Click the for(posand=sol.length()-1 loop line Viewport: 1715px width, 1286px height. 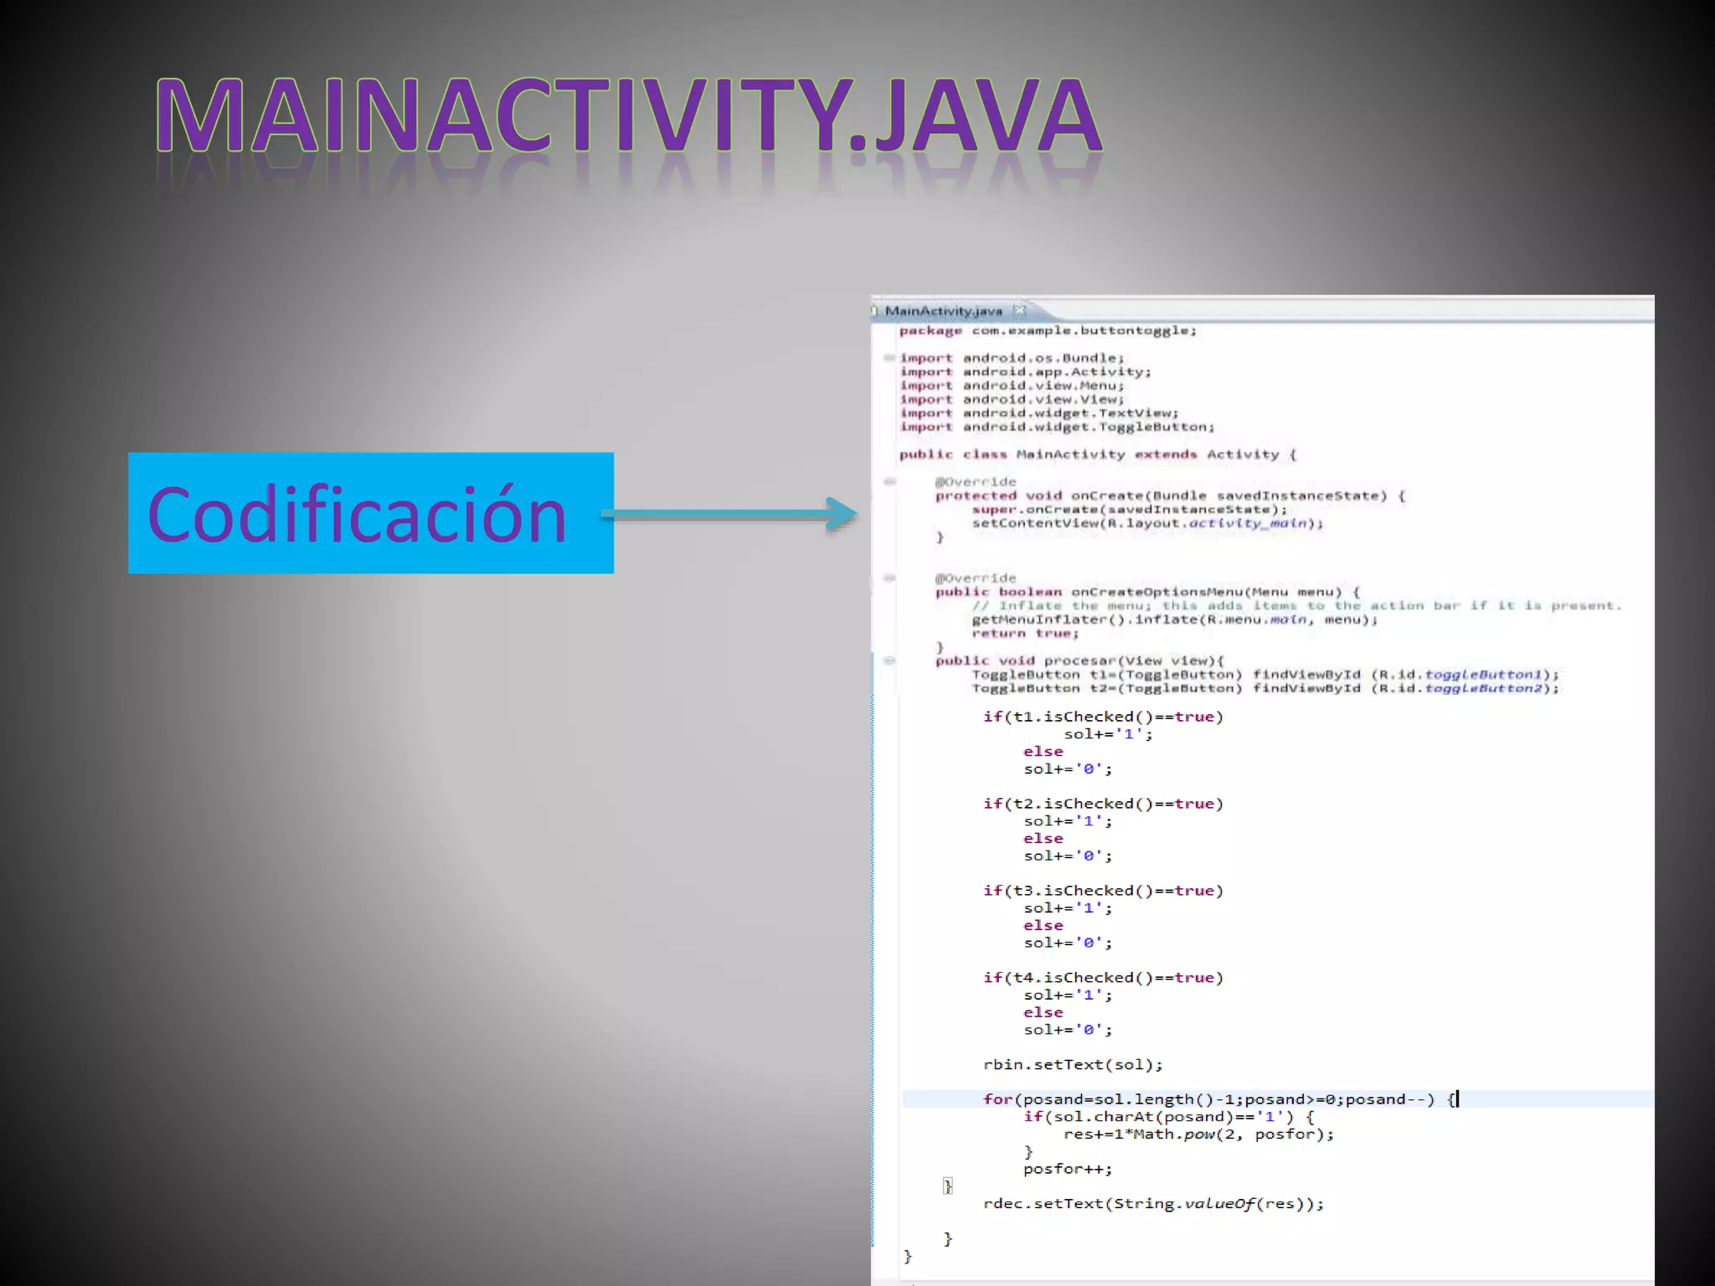1220,1099
